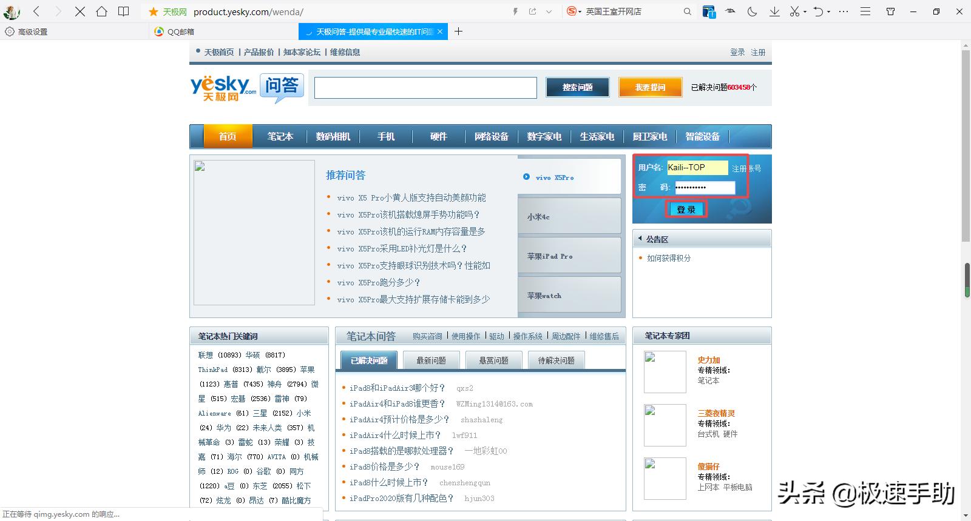Click the share page icon
This screenshot has height=521, width=971.
pos(533,12)
